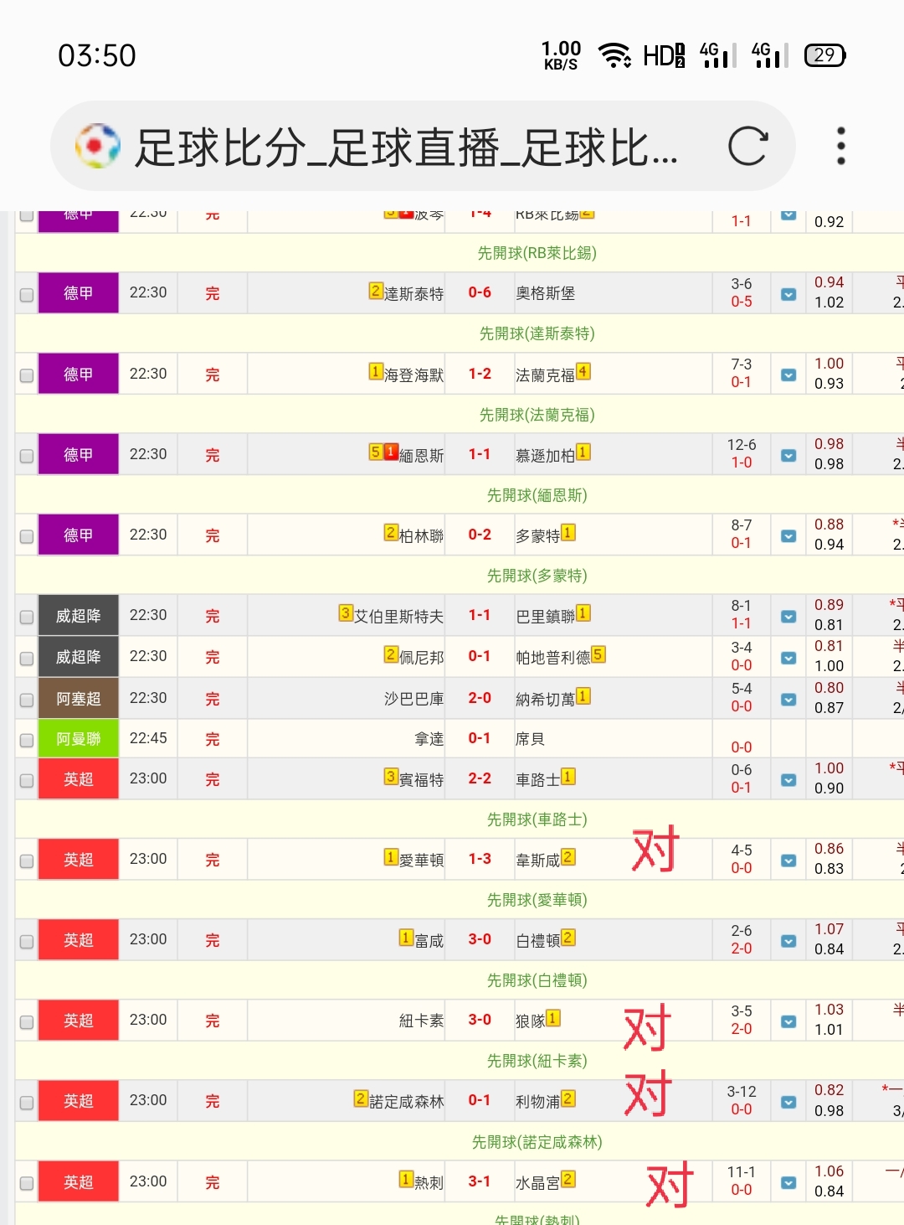Tick the checkbox for 賓福特 vs 車路士

point(27,780)
